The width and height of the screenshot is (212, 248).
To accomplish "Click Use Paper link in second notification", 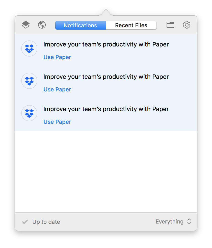I will point(57,89).
